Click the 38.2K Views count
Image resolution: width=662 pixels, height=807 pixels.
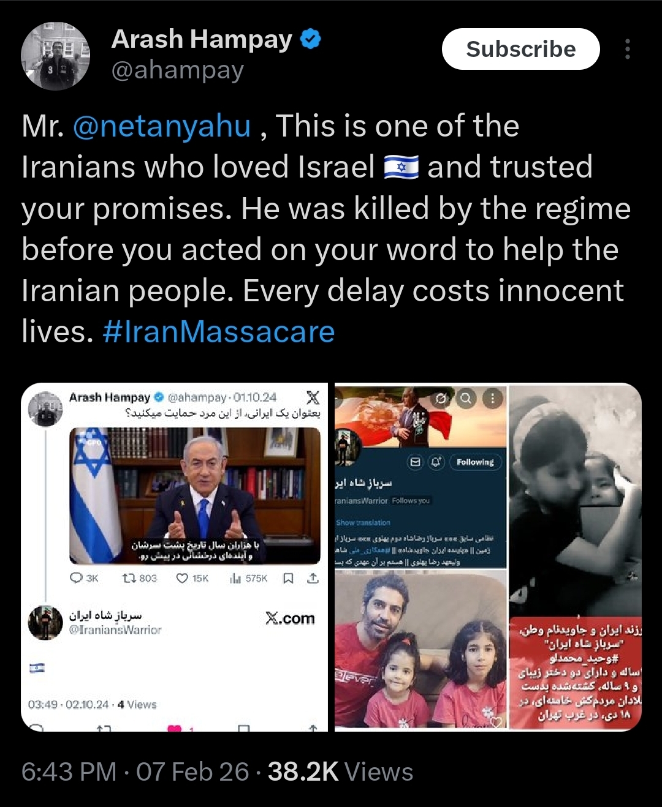point(340,772)
